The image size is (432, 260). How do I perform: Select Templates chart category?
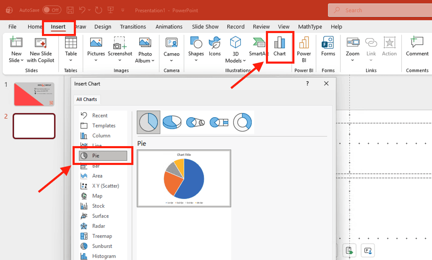[103, 126]
